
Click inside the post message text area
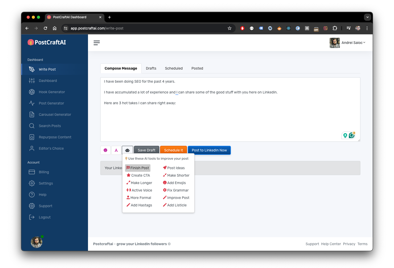click(230, 109)
